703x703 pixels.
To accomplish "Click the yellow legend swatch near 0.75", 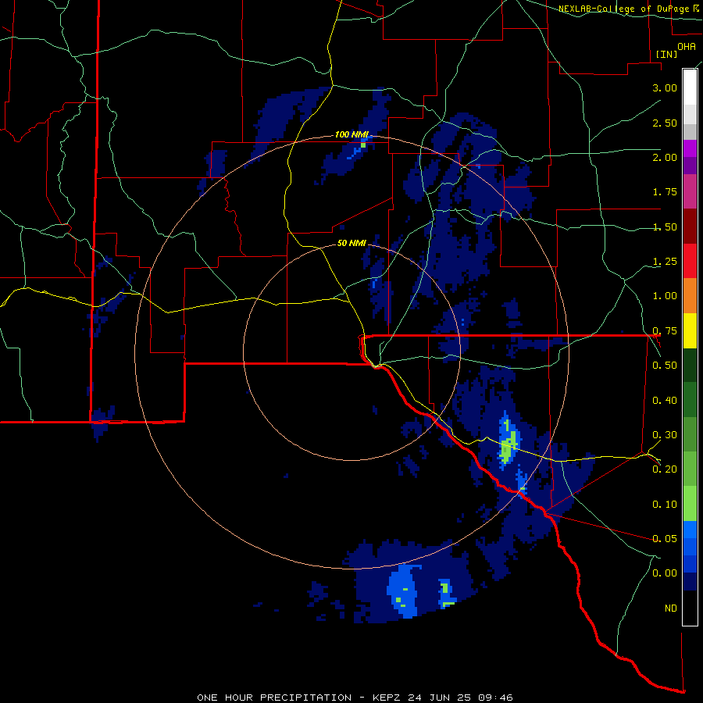I will (x=690, y=330).
